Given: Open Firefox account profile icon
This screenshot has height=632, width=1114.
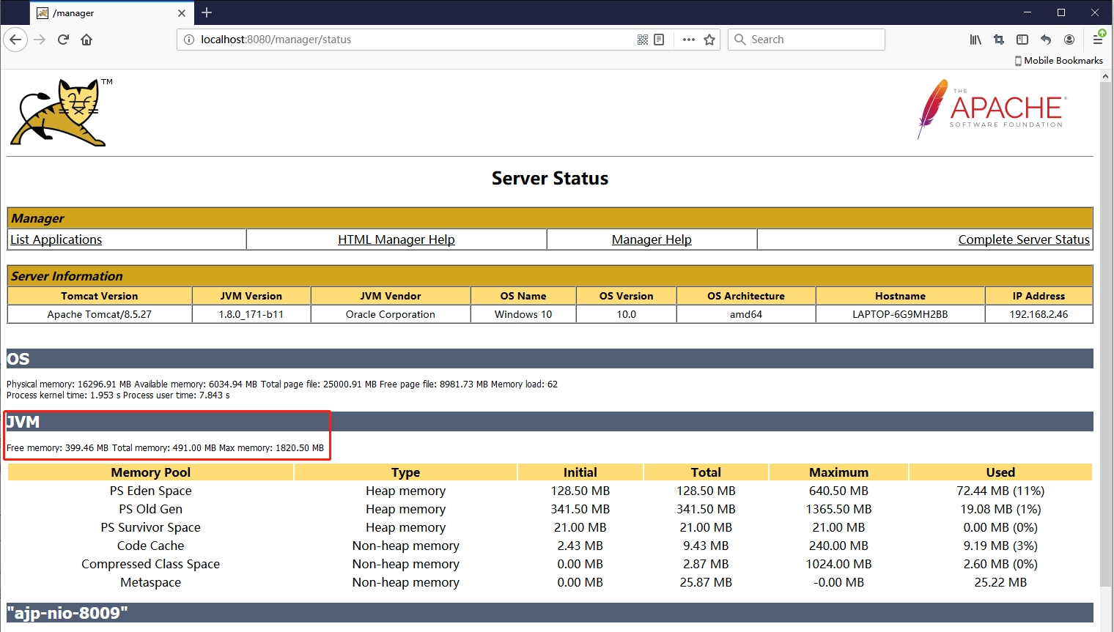Looking at the screenshot, I should click(x=1069, y=40).
